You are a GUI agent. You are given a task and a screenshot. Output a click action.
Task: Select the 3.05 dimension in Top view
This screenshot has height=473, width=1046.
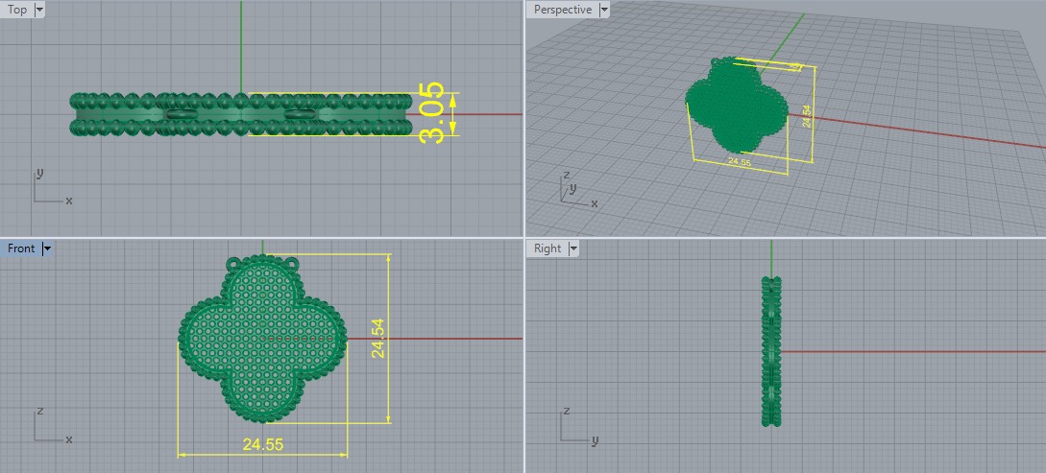[431, 112]
